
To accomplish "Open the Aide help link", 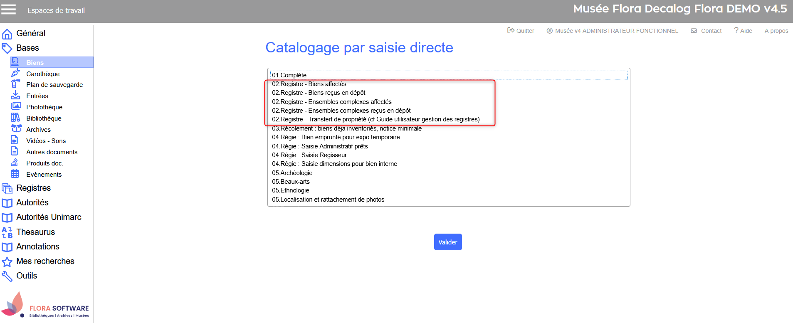I will [743, 31].
